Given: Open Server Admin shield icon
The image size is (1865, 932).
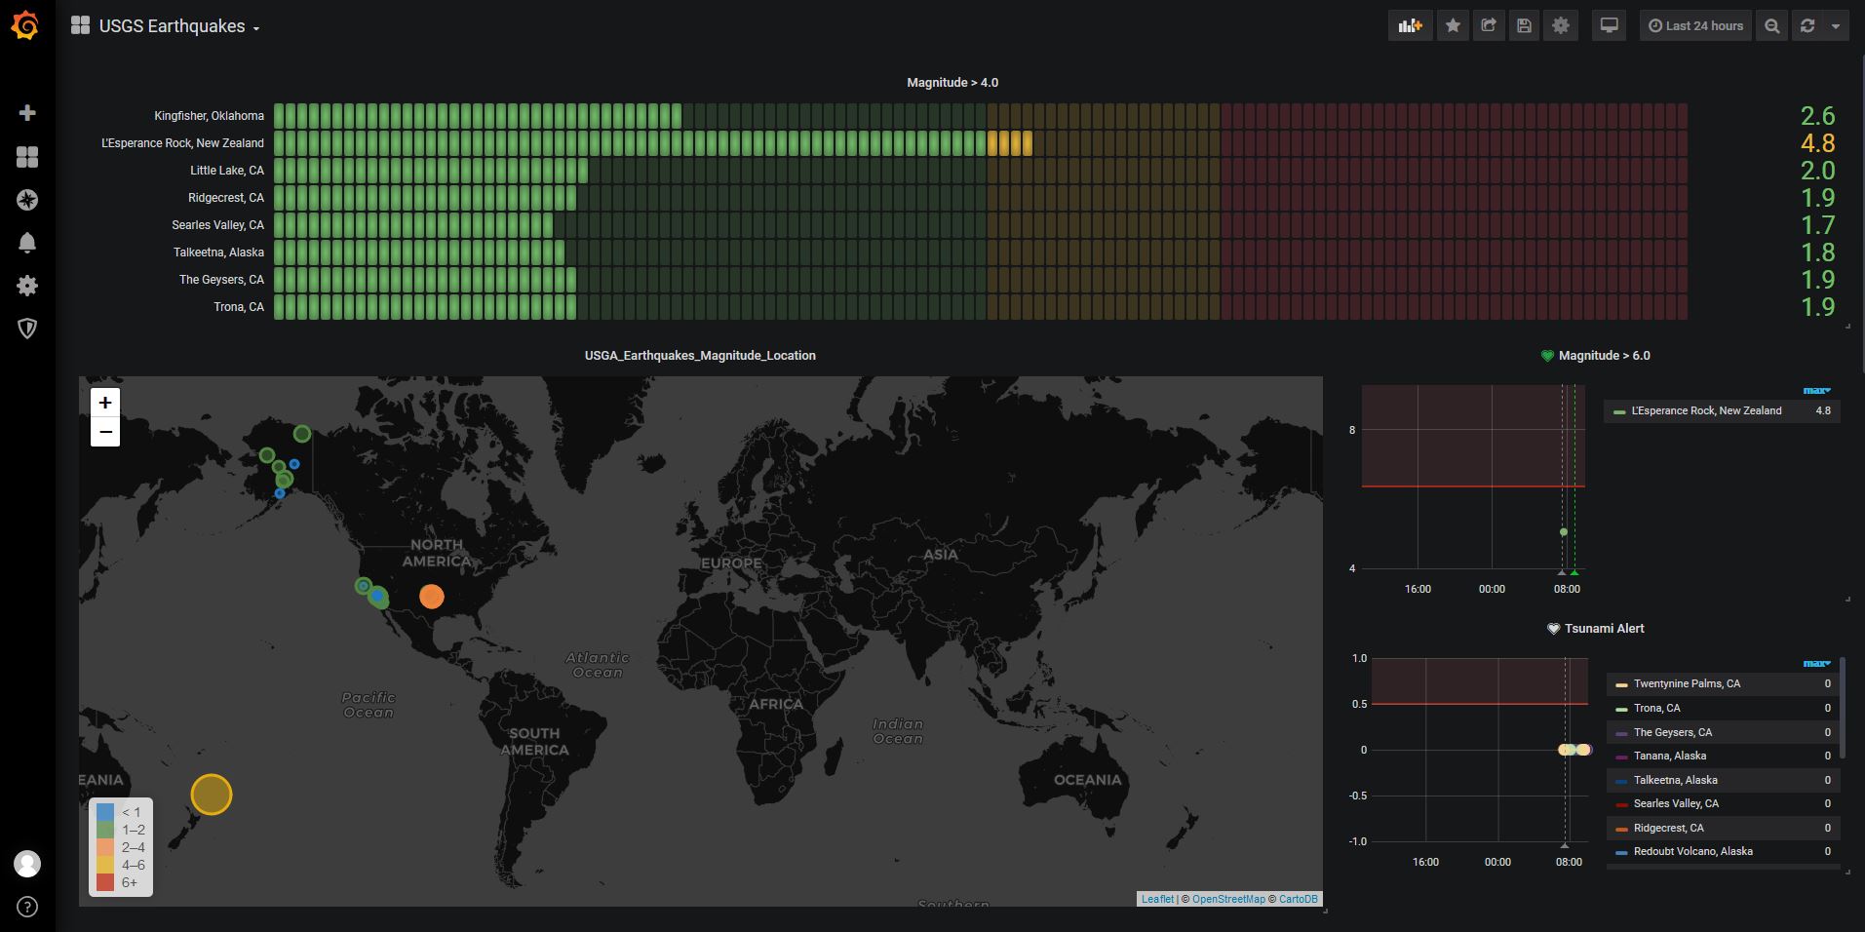Looking at the screenshot, I should pos(27,329).
